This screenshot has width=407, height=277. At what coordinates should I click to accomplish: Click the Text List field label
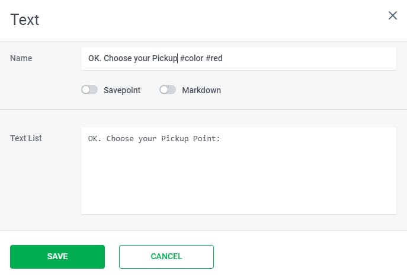coord(26,138)
